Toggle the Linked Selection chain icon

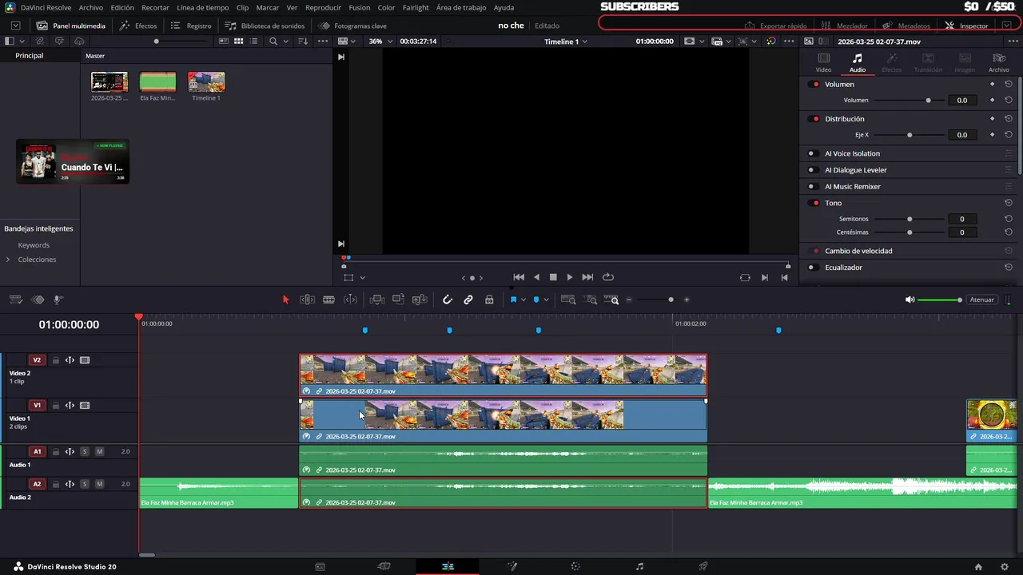tap(468, 299)
